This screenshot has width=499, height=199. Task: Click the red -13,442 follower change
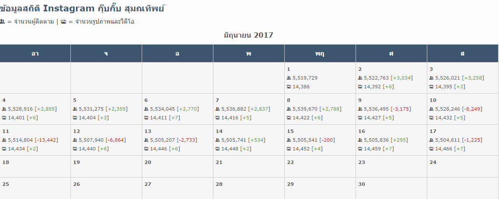click(46, 140)
